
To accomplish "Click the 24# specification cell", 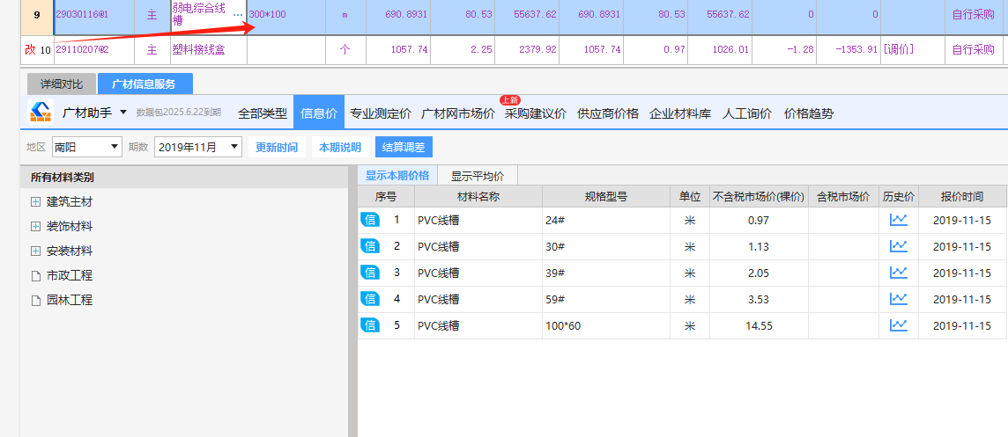I will (x=606, y=220).
